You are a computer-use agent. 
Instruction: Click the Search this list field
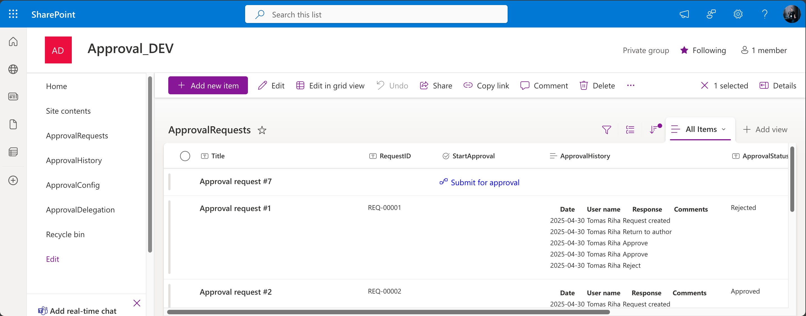pyautogui.click(x=376, y=14)
